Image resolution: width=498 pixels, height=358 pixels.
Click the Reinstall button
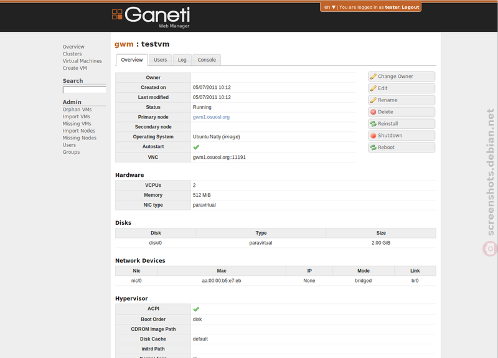(x=402, y=123)
